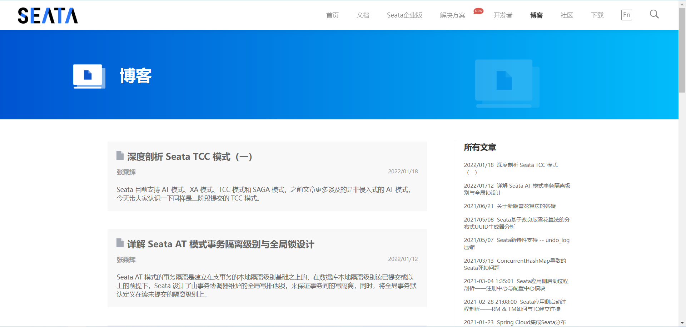The height and width of the screenshot is (327, 686).
Task: Click the blog banner icon next to 博客
Action: (x=89, y=76)
